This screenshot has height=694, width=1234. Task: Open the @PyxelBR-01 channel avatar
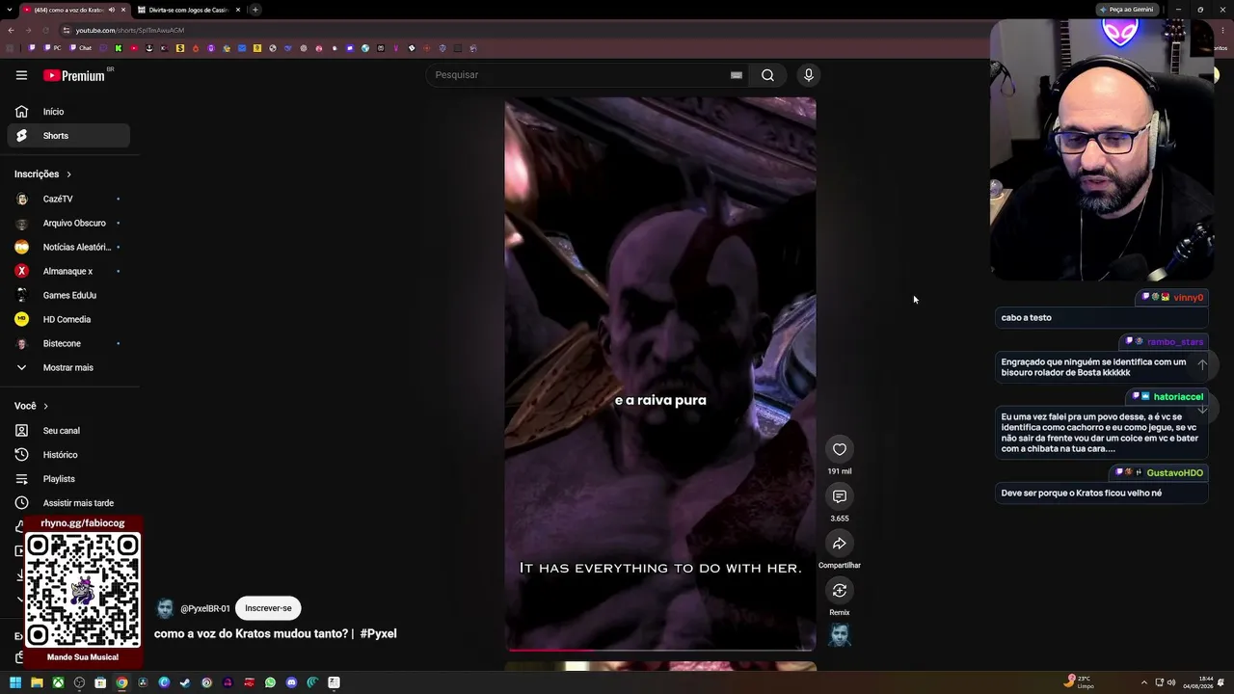[x=165, y=608]
